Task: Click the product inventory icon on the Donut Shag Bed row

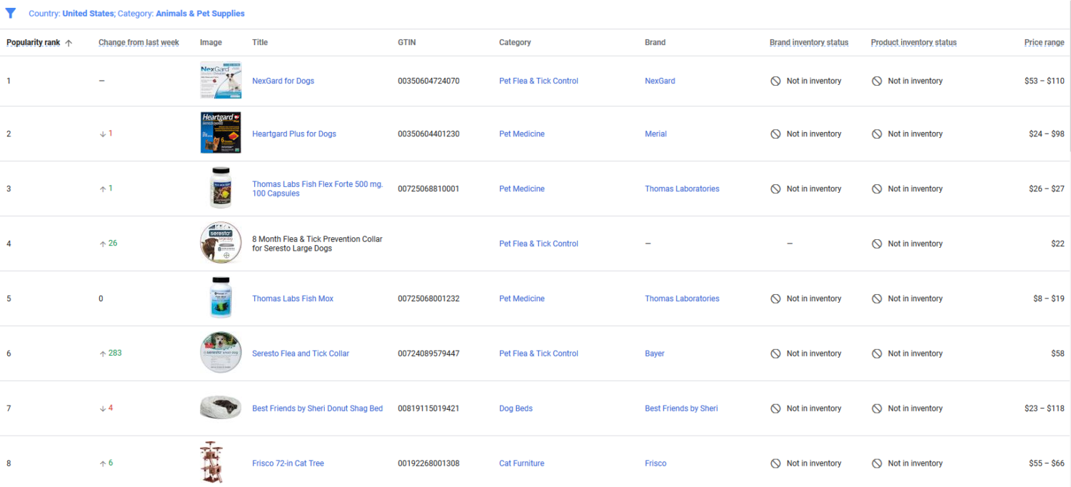Action: (x=877, y=408)
